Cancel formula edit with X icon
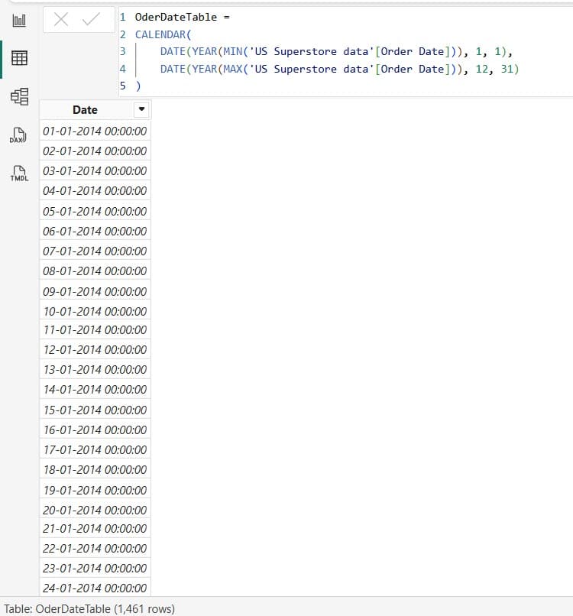 pos(61,19)
